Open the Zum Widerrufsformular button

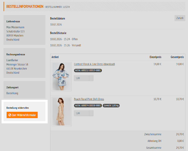tap(22, 115)
